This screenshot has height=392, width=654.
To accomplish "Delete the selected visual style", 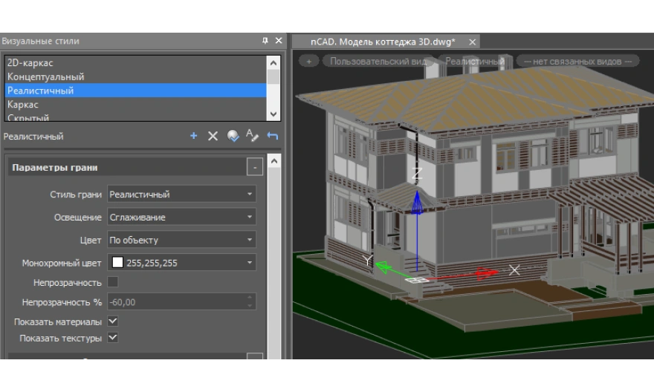I will 213,136.
